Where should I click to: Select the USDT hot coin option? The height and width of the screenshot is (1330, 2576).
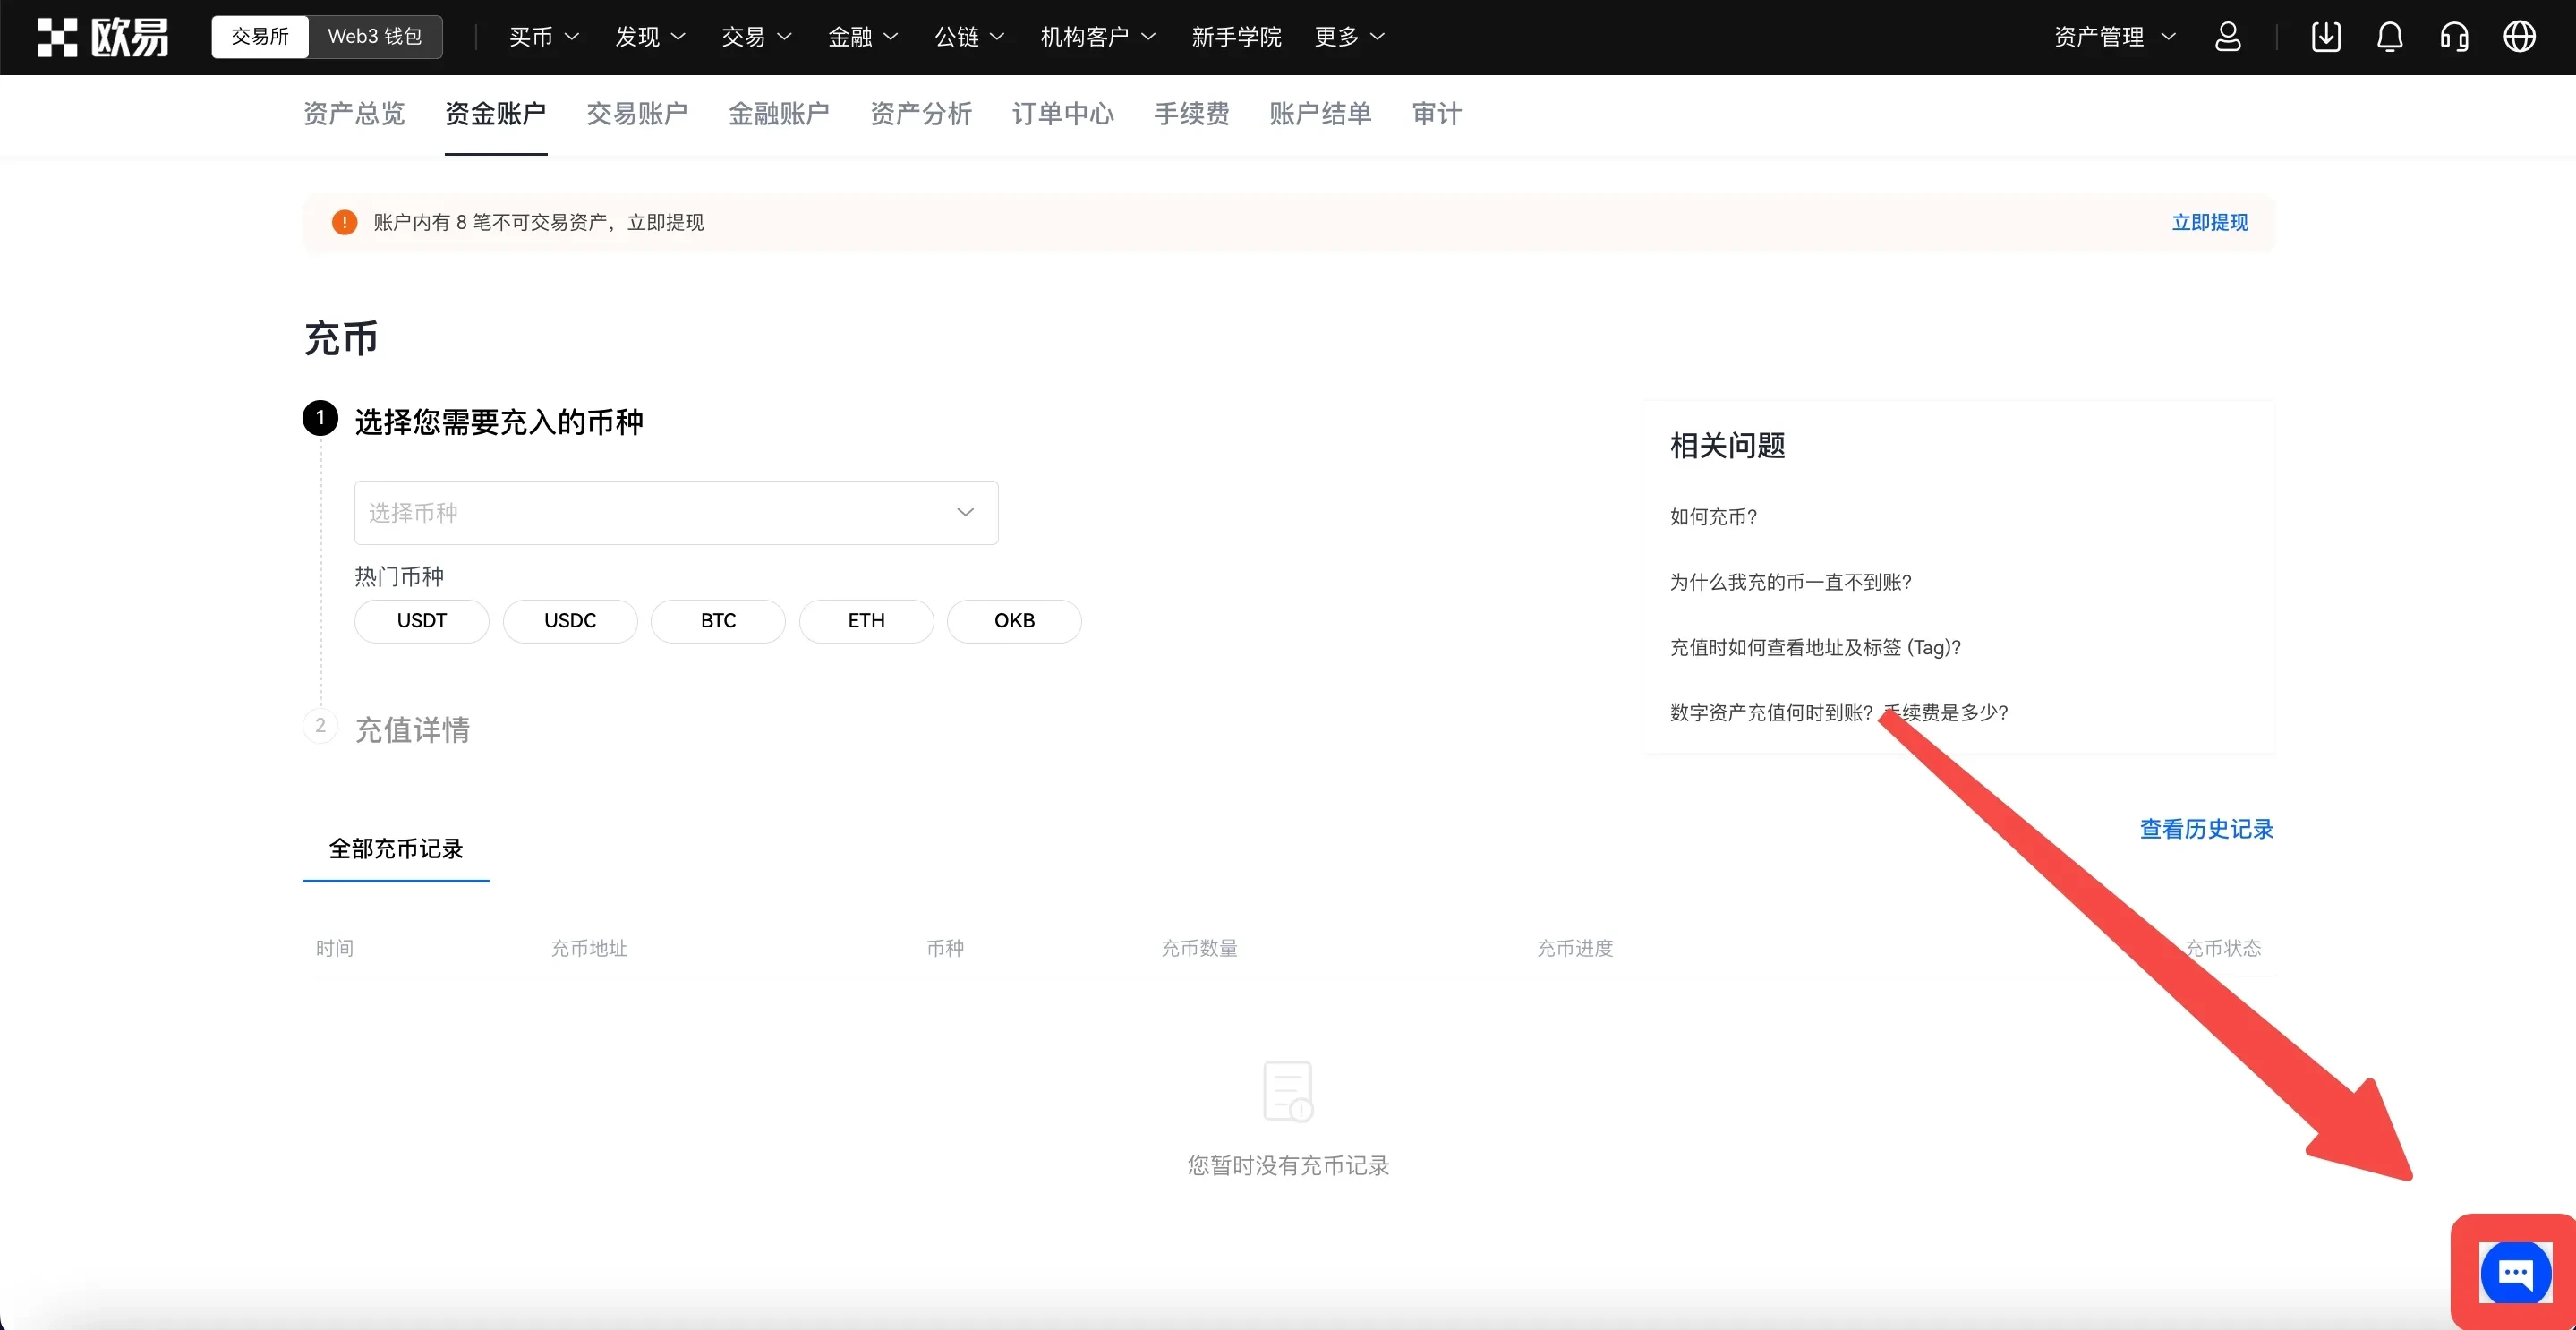coord(421,621)
